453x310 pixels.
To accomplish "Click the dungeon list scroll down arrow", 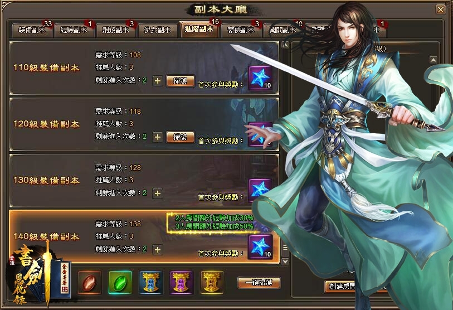I will tap(285, 261).
